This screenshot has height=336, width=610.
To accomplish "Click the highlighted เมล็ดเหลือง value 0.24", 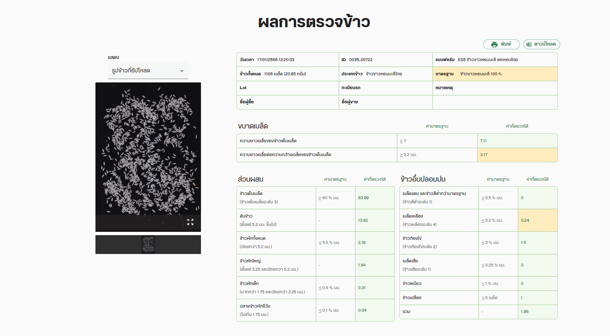I will [537, 220].
